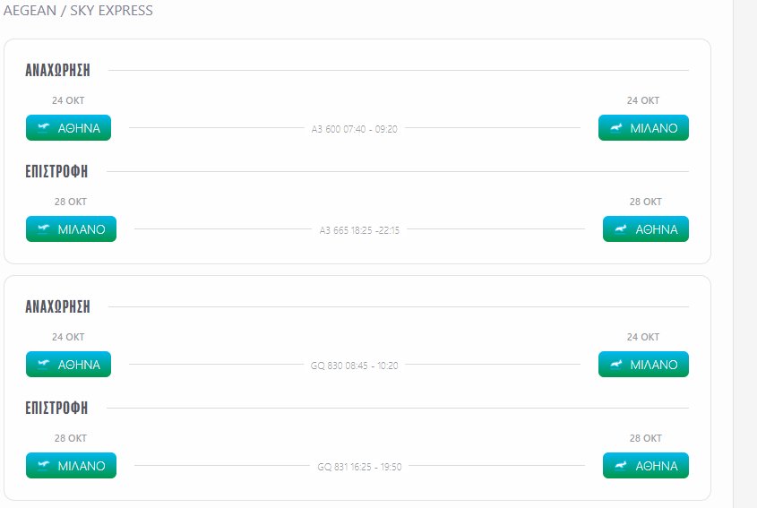
Task: Click takeoff plane icon on ΜΙΛΑΝΟ for flight GQ 831
Action: [x=44, y=466]
